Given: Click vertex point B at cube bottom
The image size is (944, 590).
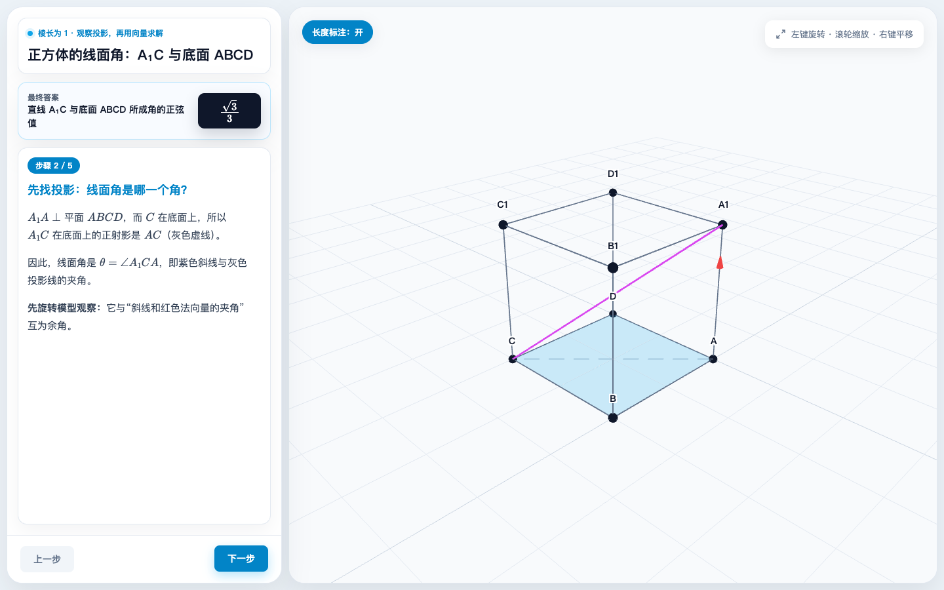Looking at the screenshot, I should 613,418.
